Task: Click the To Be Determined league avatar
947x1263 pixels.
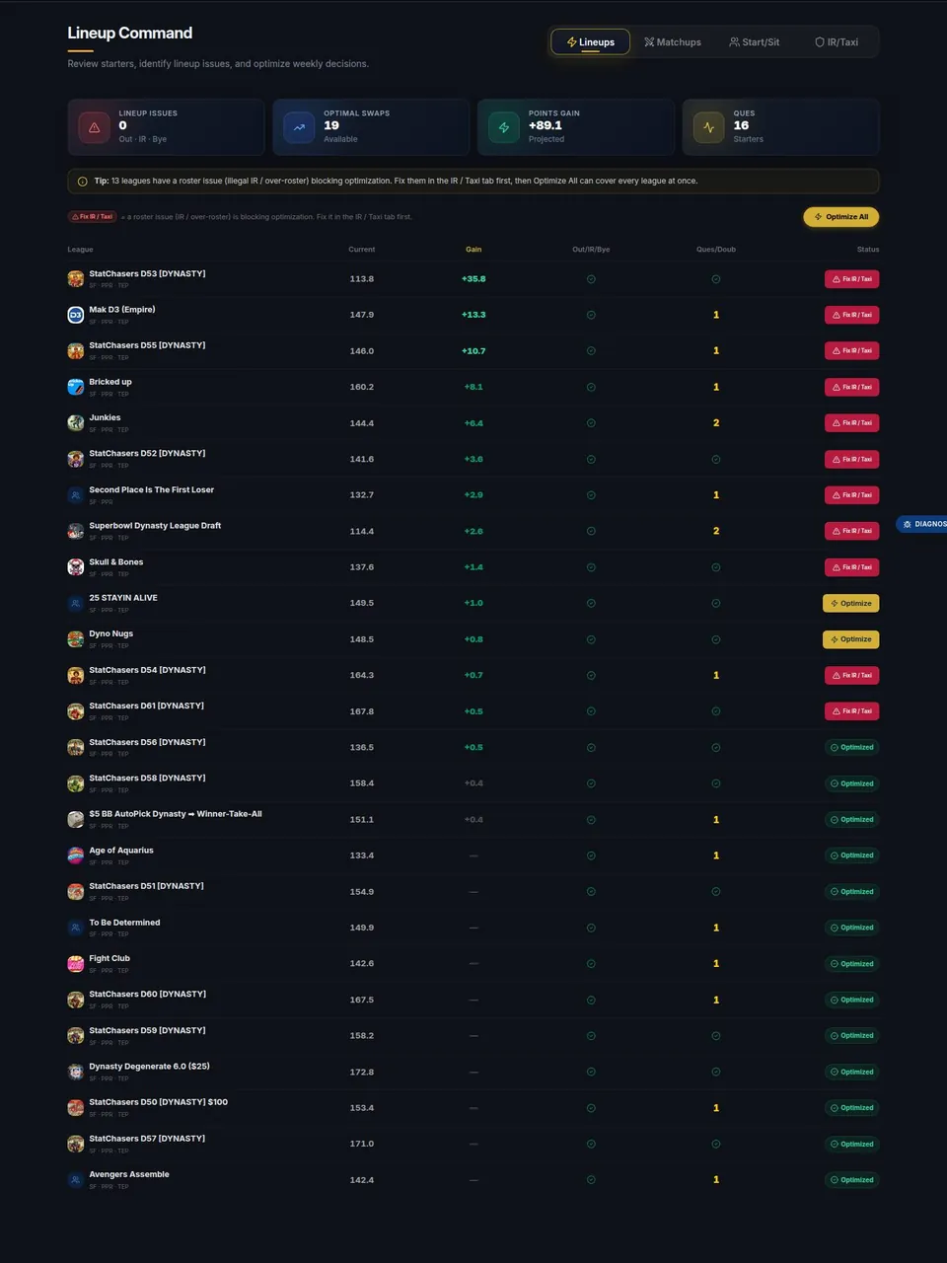Action: pyautogui.click(x=75, y=928)
